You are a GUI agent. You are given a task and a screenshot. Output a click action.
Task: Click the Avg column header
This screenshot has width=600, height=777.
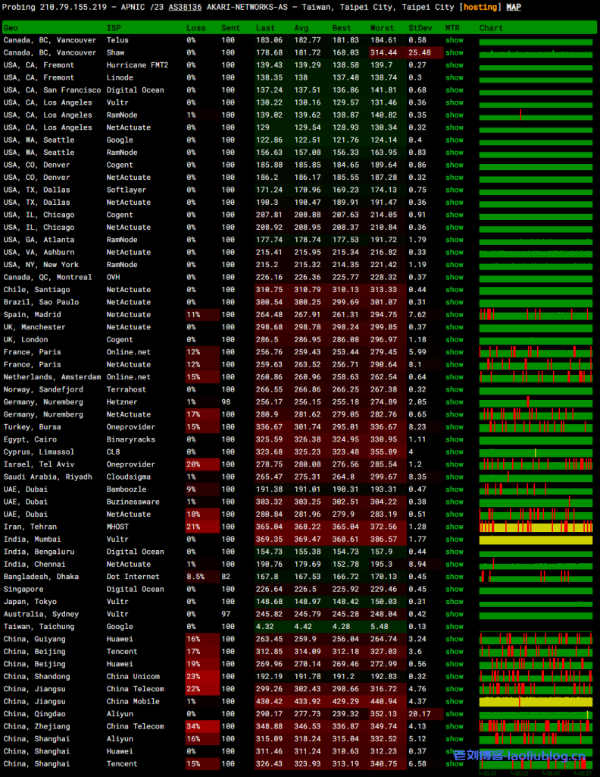click(302, 28)
